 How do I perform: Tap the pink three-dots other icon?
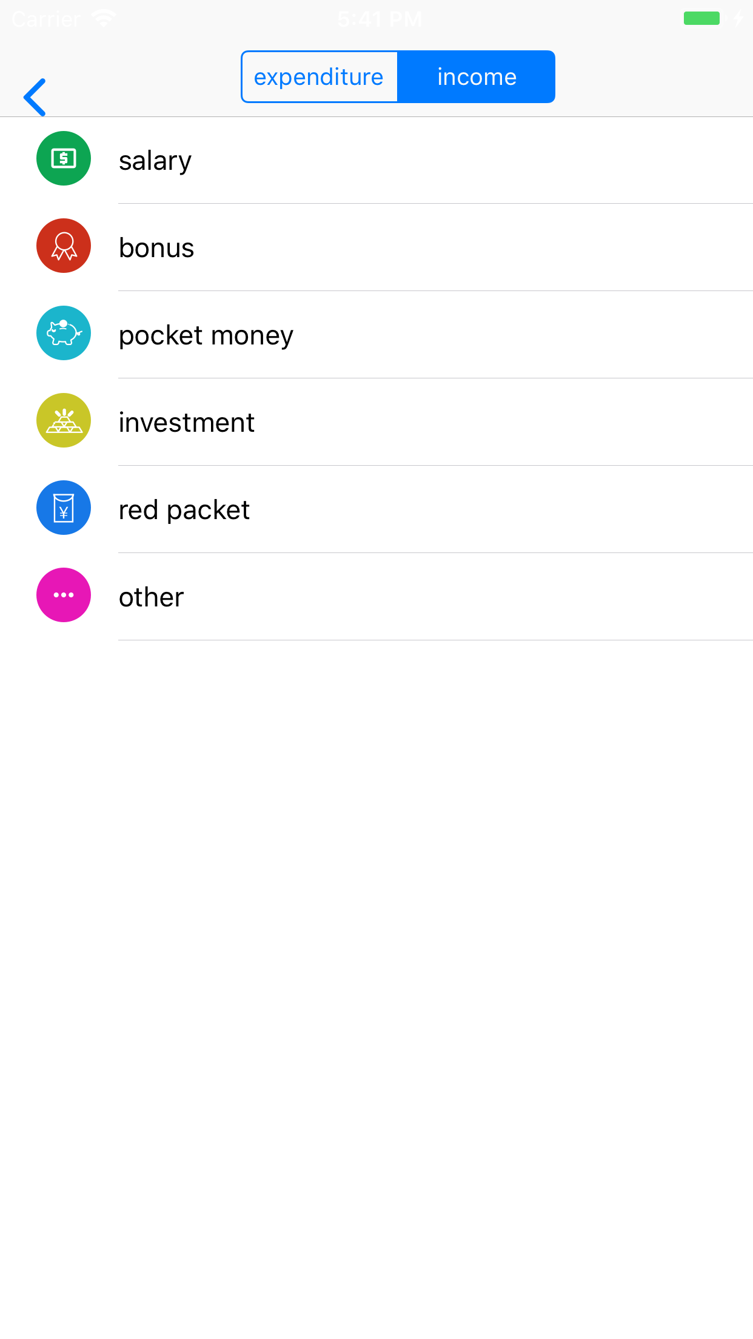[64, 595]
